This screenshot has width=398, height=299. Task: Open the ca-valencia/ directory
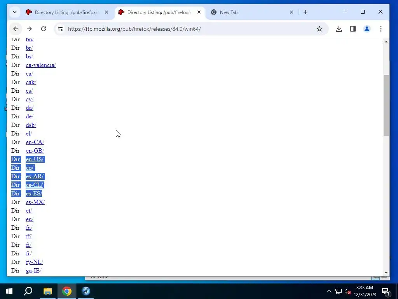click(x=40, y=65)
